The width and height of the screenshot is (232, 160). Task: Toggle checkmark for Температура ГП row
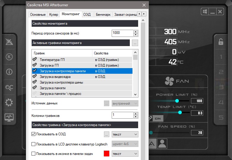(35, 59)
